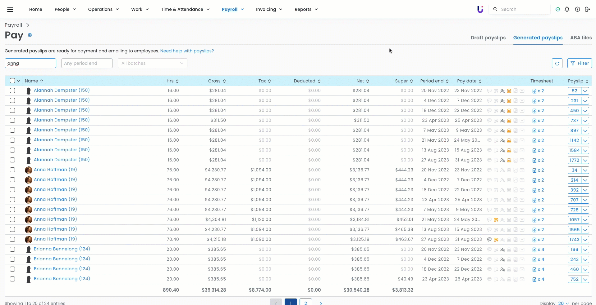Open the notifications bell
The width and height of the screenshot is (596, 305).
point(567,9)
